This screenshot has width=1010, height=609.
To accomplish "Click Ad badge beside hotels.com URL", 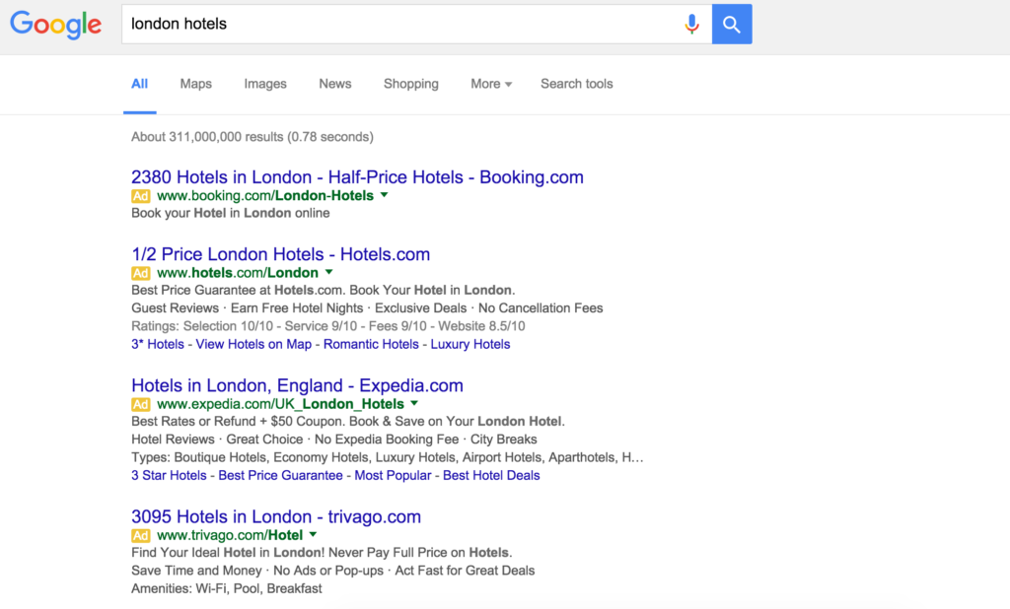I will coord(140,273).
